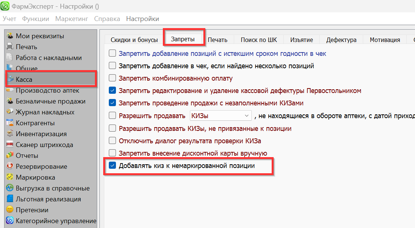Click the Маркировка icon in sidebar
The width and height of the screenshot is (415, 228).
pyautogui.click(x=10, y=177)
